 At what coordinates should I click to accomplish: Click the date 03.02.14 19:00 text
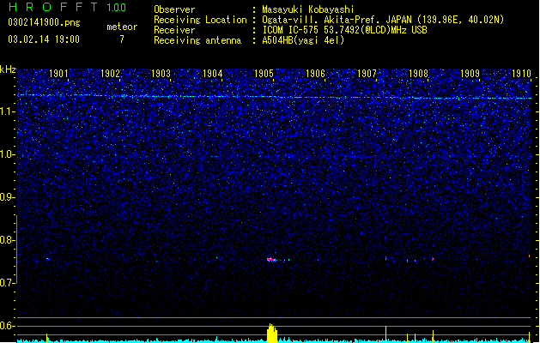[x=44, y=39]
